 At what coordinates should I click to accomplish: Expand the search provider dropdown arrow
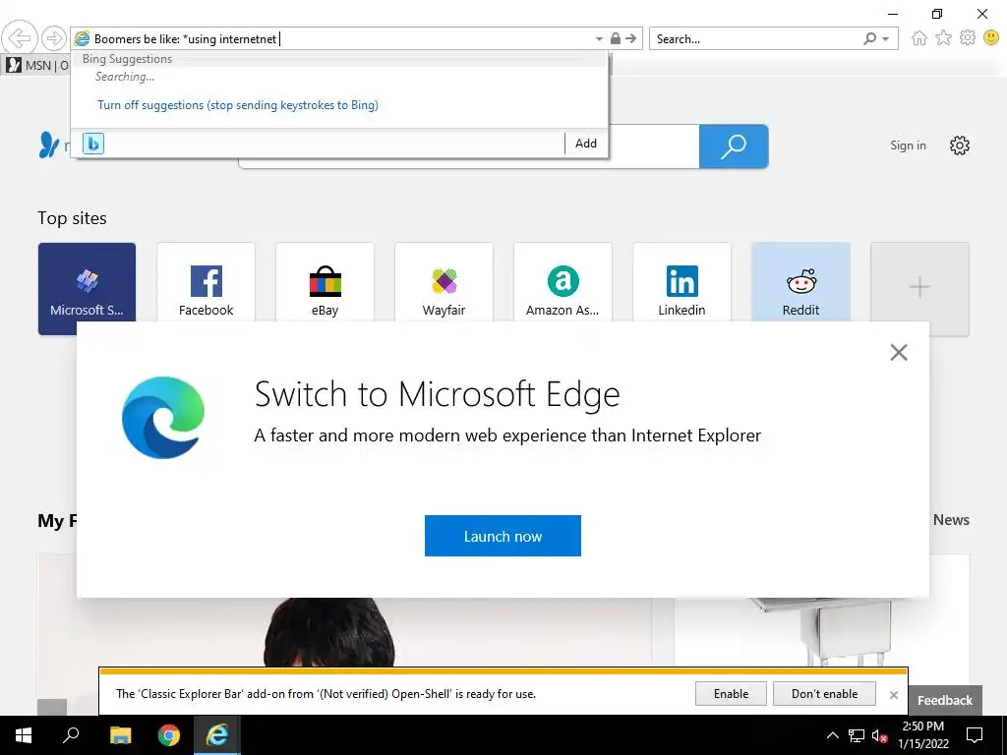tap(886, 39)
